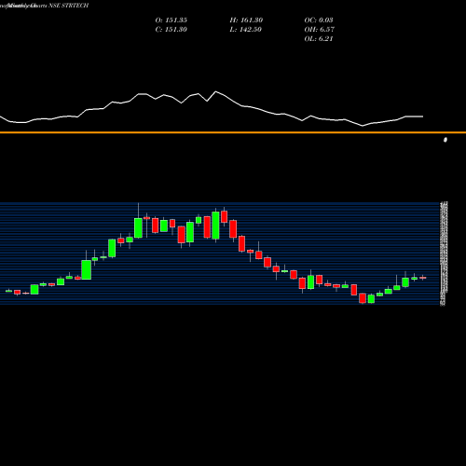Screen dimensions: 466x466
Task: Select the high price H: 161.30
Action: tap(246, 21)
